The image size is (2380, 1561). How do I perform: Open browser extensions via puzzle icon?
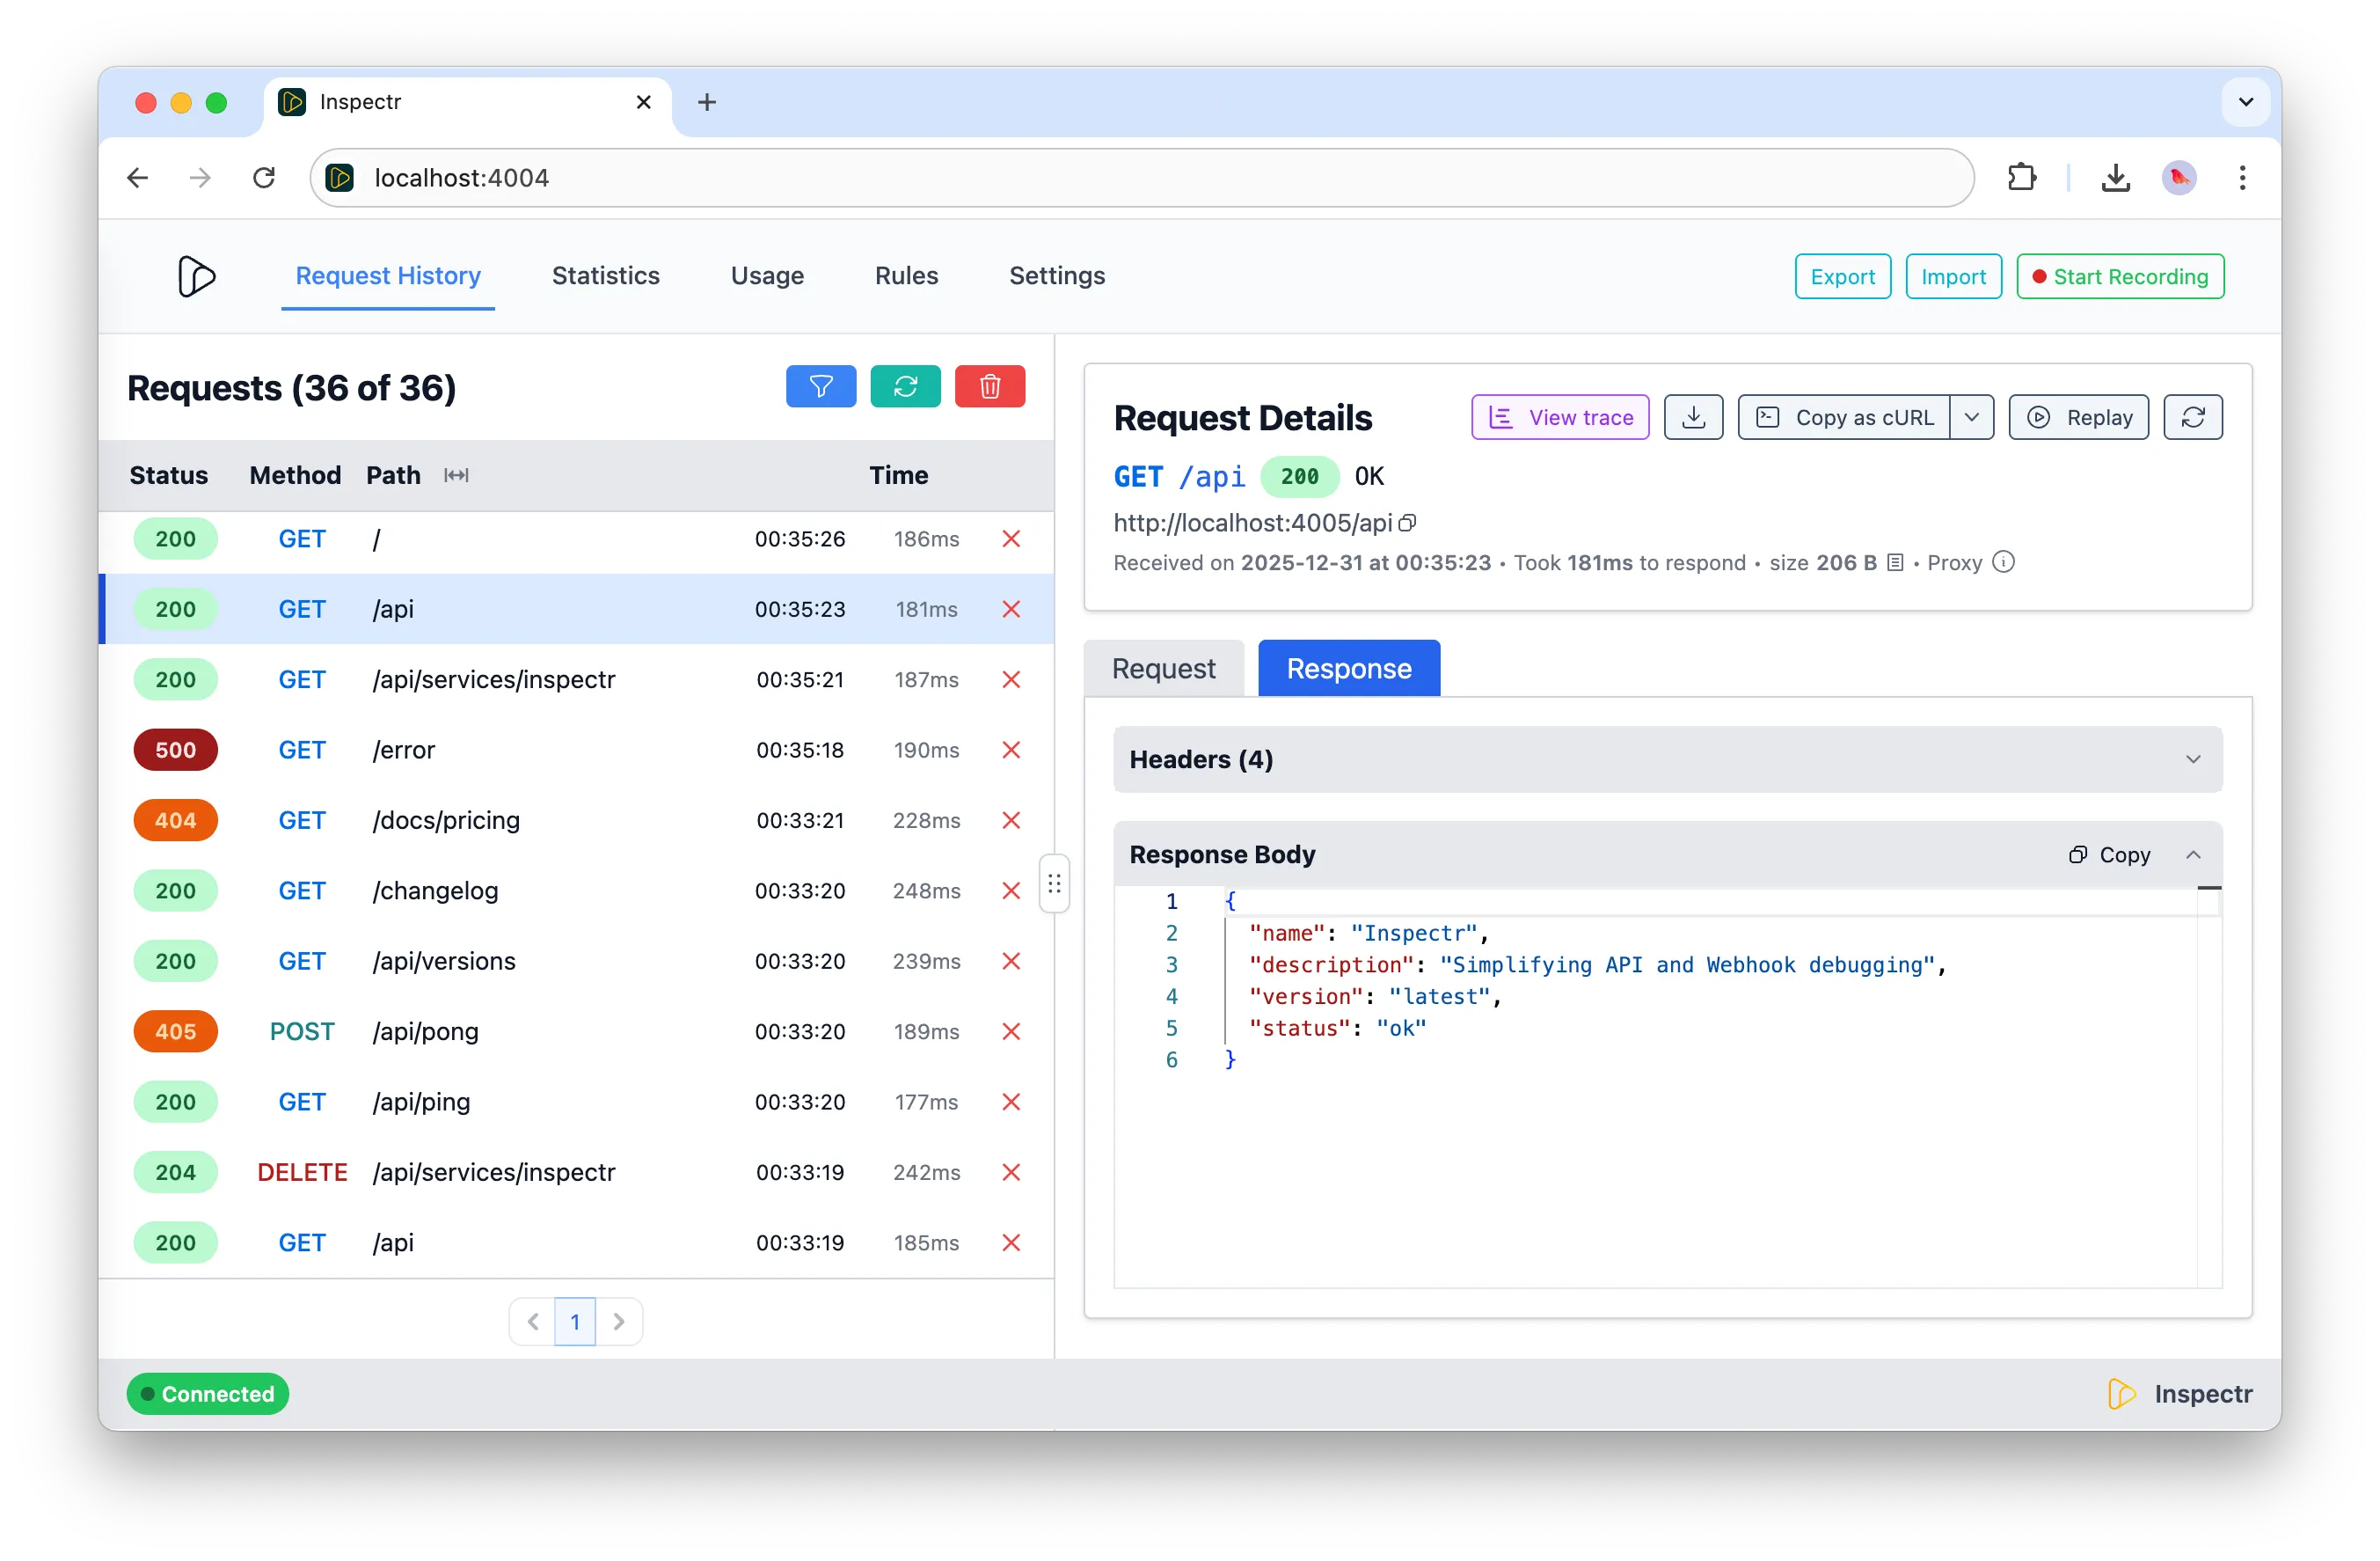click(x=2022, y=177)
